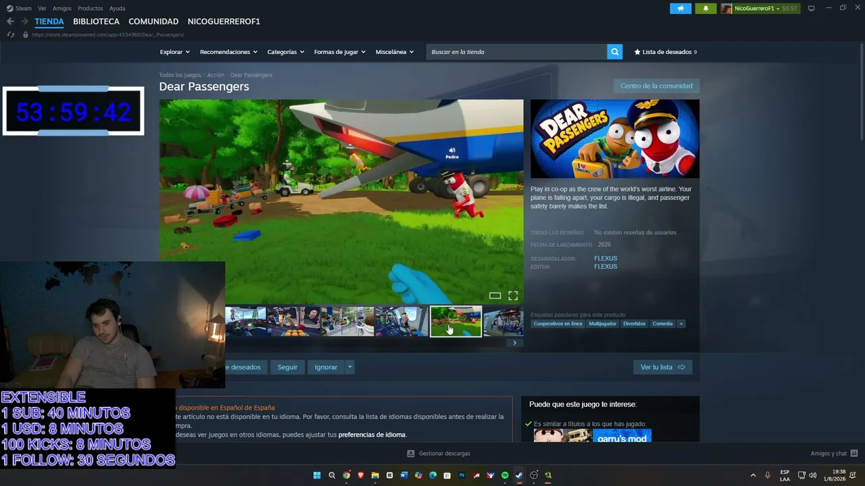Open the NicoGuerreroF1 account dropdown
Image resolution: width=865 pixels, height=486 pixels.
point(760,8)
